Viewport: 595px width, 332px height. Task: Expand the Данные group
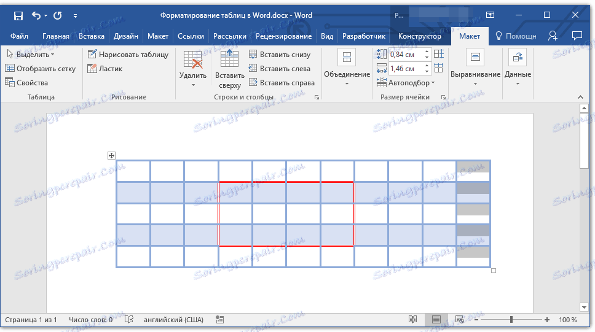click(518, 68)
